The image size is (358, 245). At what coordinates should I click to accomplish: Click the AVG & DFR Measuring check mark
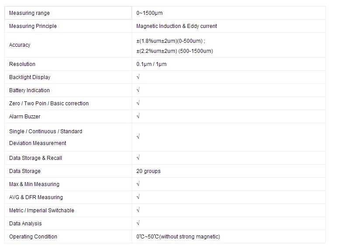point(138,197)
